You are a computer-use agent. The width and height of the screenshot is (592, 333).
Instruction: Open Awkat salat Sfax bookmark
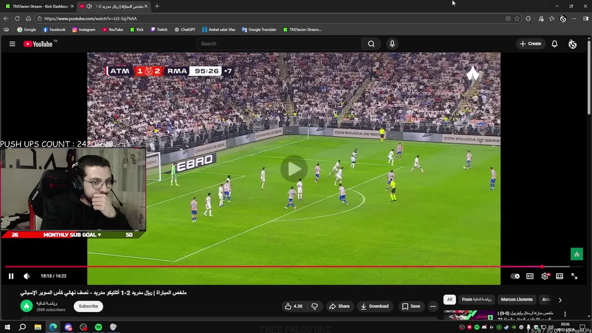pos(218,30)
